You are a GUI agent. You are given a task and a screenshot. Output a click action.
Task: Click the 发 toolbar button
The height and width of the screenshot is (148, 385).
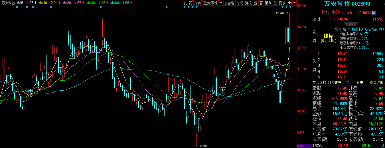tap(185, 3)
